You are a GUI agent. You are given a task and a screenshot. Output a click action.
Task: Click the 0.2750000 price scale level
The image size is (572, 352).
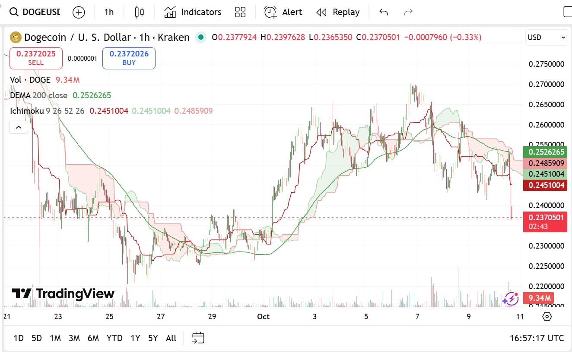coord(546,64)
